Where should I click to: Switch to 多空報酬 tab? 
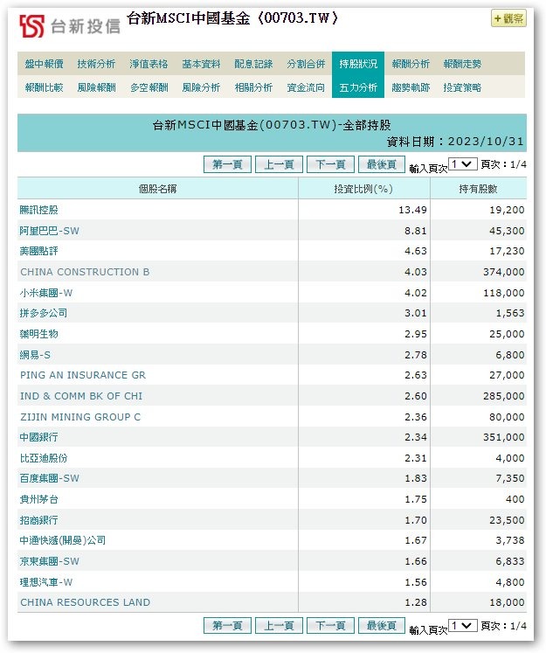[149, 87]
